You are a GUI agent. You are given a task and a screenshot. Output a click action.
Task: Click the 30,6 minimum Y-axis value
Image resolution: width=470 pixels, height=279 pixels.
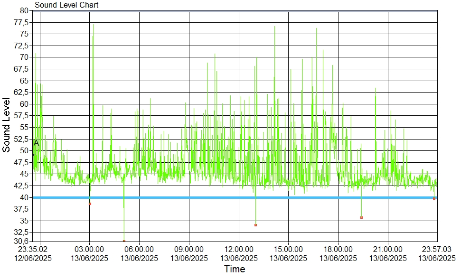coord(23,242)
